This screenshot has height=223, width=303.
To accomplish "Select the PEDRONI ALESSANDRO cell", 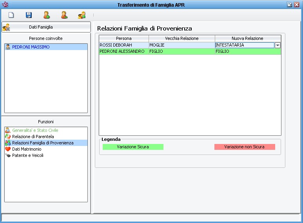I will tap(124, 51).
